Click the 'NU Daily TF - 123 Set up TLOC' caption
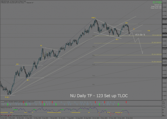The image size is (167, 119). 99,96
